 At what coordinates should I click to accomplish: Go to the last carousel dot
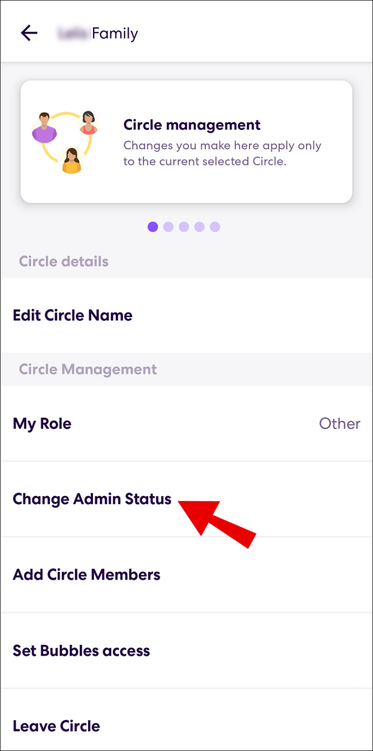(x=215, y=227)
